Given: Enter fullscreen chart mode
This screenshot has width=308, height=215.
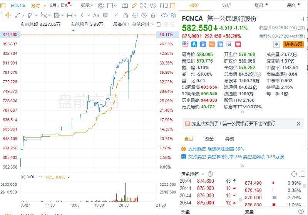Looking at the screenshot, I should coord(143,5).
